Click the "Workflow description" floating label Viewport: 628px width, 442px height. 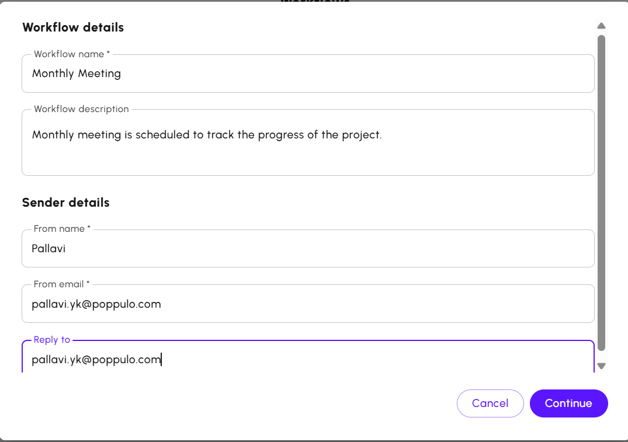(81, 109)
